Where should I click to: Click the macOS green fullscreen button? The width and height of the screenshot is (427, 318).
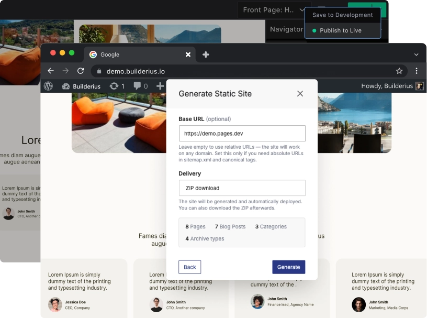click(72, 52)
